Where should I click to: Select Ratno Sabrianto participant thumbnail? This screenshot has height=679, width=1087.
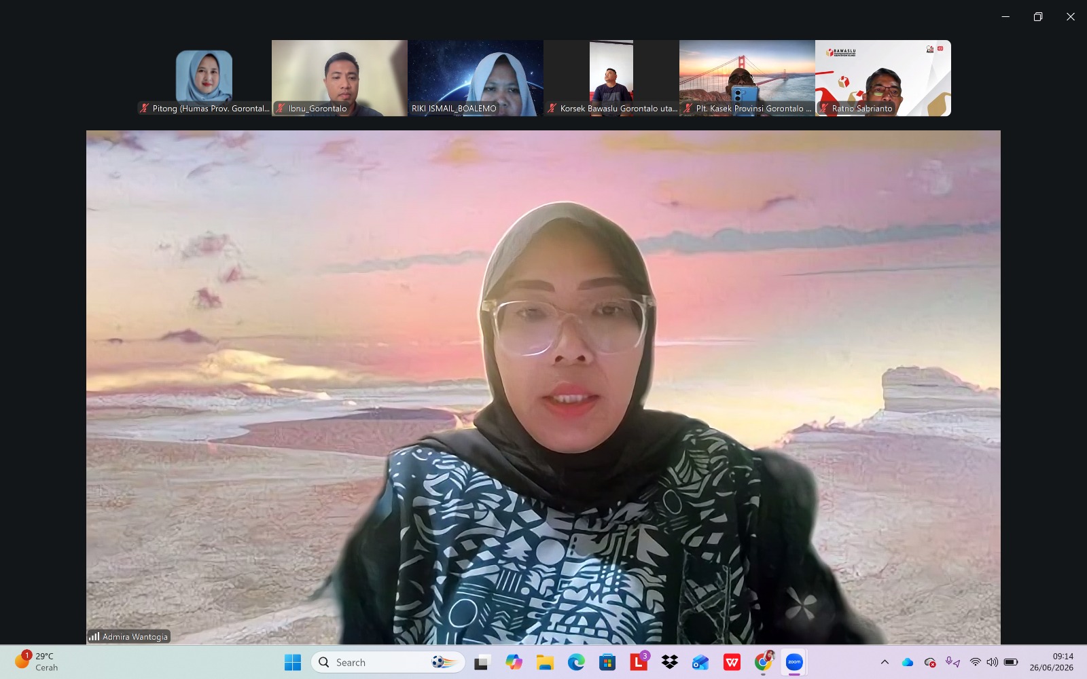click(x=883, y=78)
